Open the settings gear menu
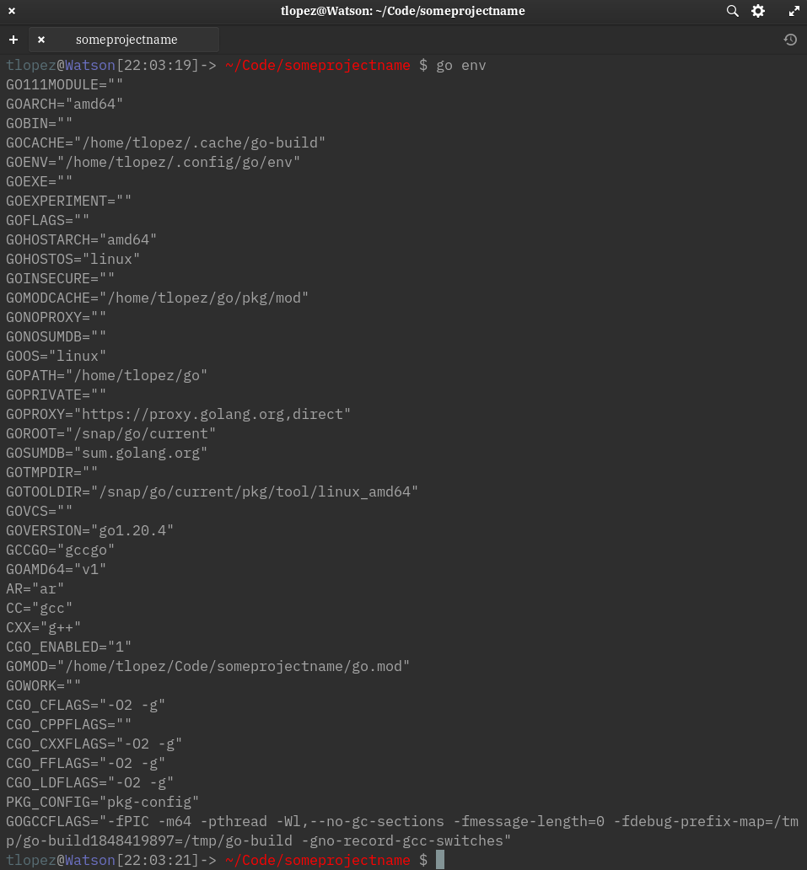 pos(758,11)
